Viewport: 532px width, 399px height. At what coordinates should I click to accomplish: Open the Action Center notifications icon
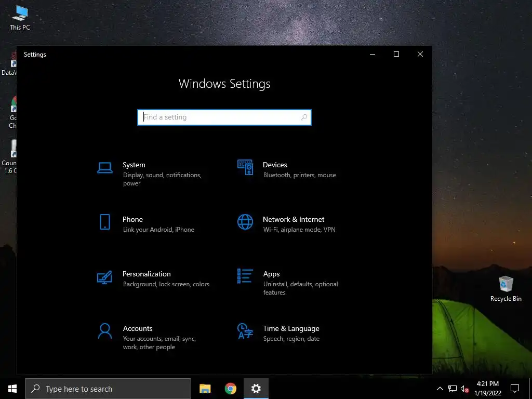click(515, 389)
